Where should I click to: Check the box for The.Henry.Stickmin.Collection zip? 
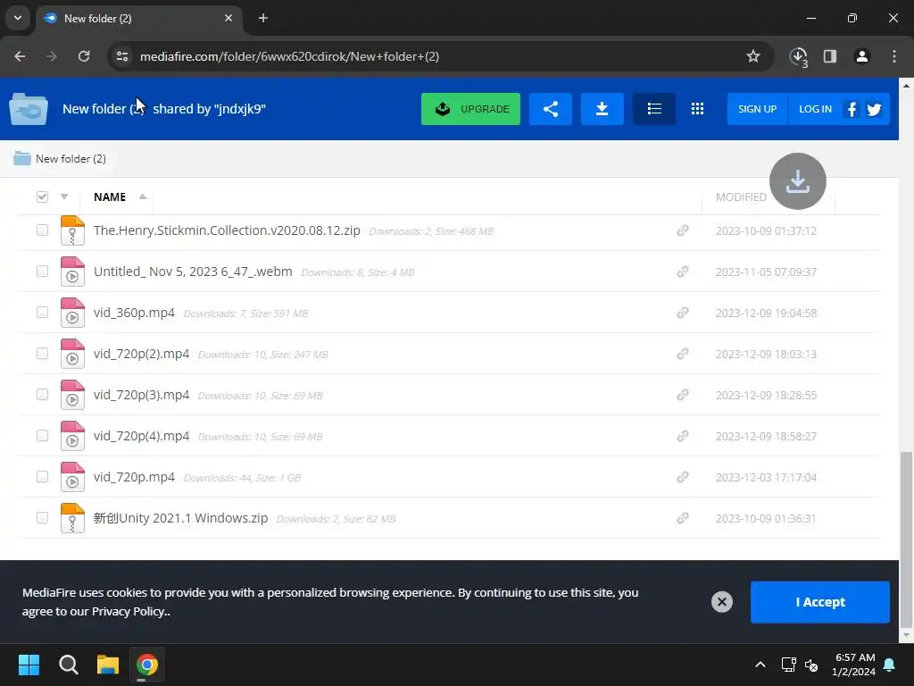[42, 230]
